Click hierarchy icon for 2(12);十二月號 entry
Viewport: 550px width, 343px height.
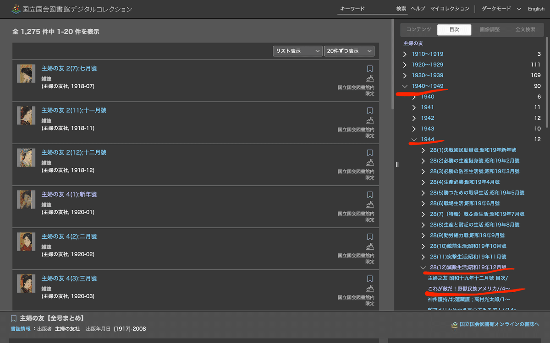coord(370,163)
